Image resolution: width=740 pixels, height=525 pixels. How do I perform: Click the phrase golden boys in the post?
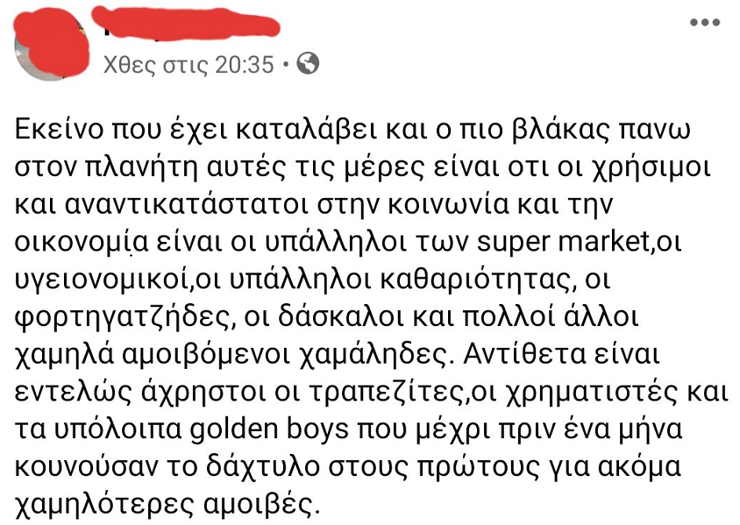click(x=268, y=429)
